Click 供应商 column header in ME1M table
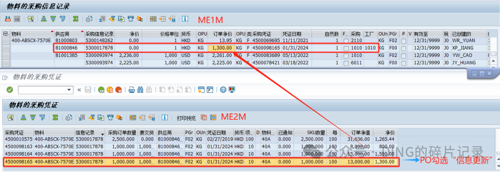The width and height of the screenshot is (500, 172). [x=69, y=33]
